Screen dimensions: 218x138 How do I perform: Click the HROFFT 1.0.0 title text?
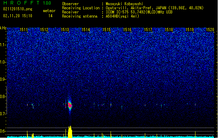[27, 3]
